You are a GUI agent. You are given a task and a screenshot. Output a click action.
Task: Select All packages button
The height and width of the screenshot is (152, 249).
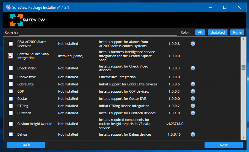(200, 32)
